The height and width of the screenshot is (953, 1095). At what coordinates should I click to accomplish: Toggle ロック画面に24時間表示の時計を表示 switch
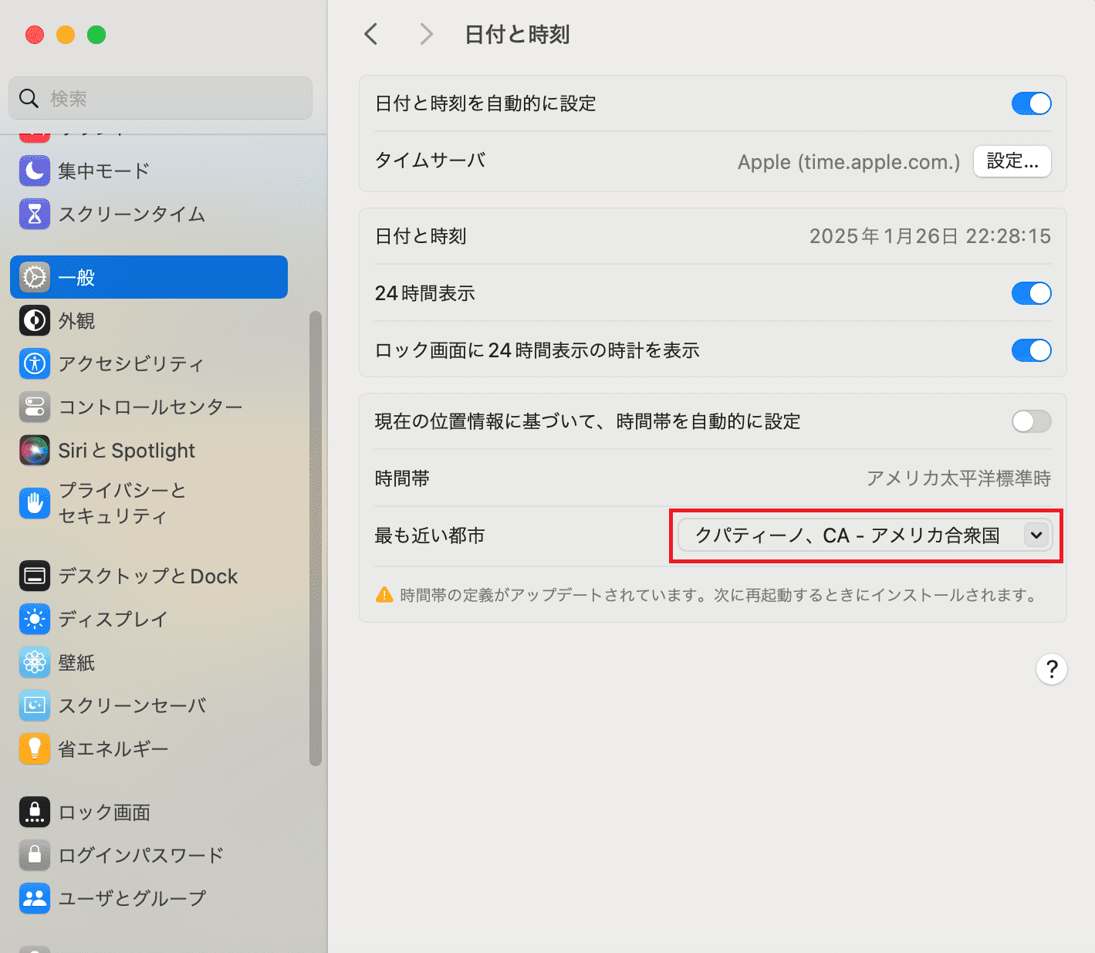pyautogui.click(x=1032, y=350)
